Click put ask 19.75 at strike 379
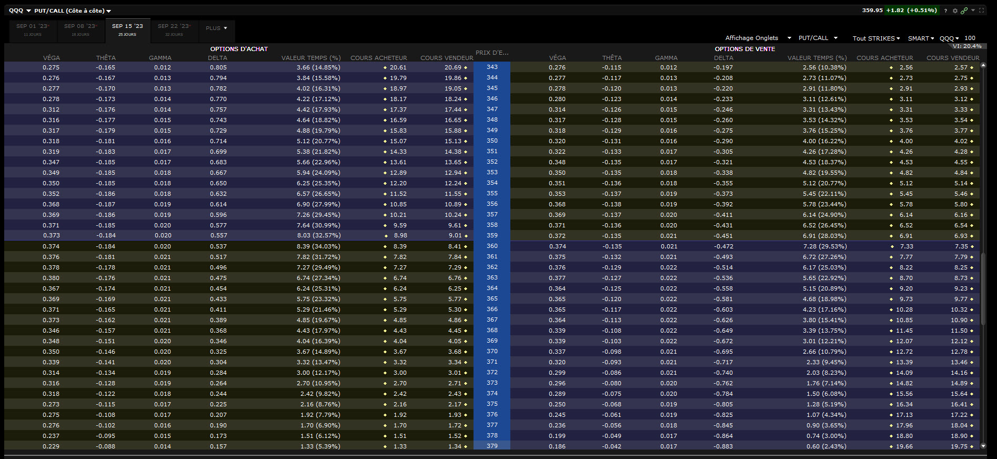The image size is (997, 459). [959, 446]
